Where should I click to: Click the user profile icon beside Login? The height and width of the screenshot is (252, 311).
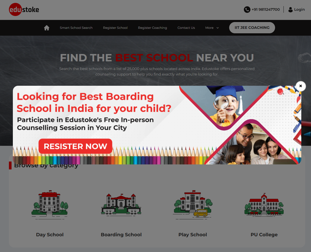point(290,9)
